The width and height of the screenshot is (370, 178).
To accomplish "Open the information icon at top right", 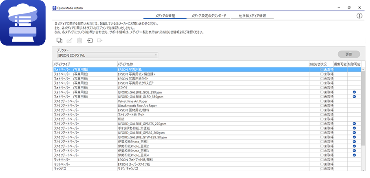I will click(359, 16).
